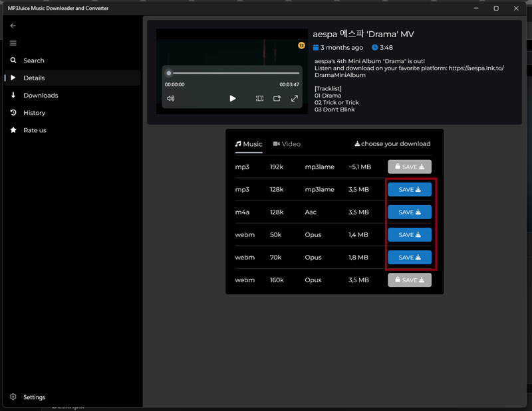The width and height of the screenshot is (532, 411).
Task: Click the video title "aespa 에스파 'Drama' MV"
Action: pyautogui.click(x=363, y=34)
